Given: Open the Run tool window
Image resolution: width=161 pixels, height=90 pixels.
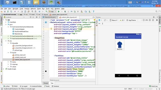Looking at the screenshot, I should [x=7, y=86].
